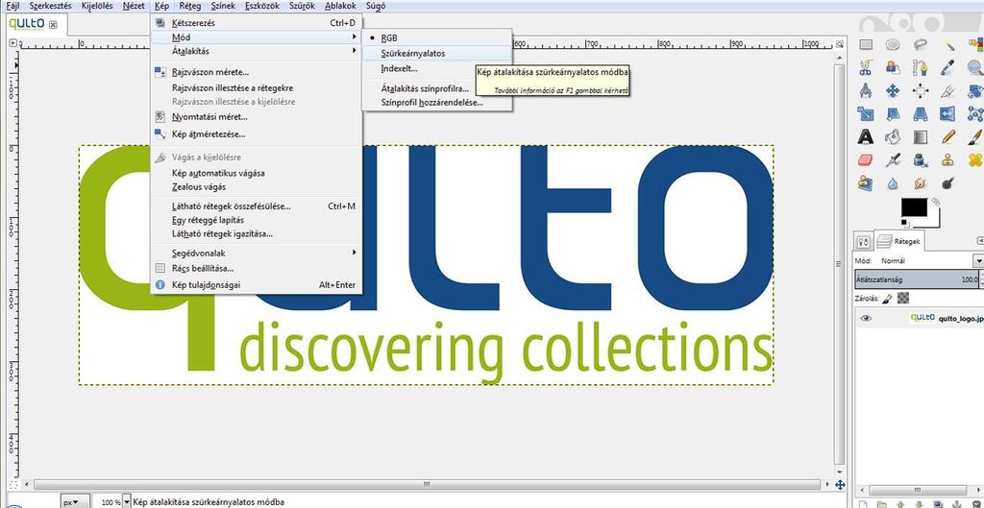Select the Dodge/Burn tool
This screenshot has width=984, height=508.
[948, 182]
